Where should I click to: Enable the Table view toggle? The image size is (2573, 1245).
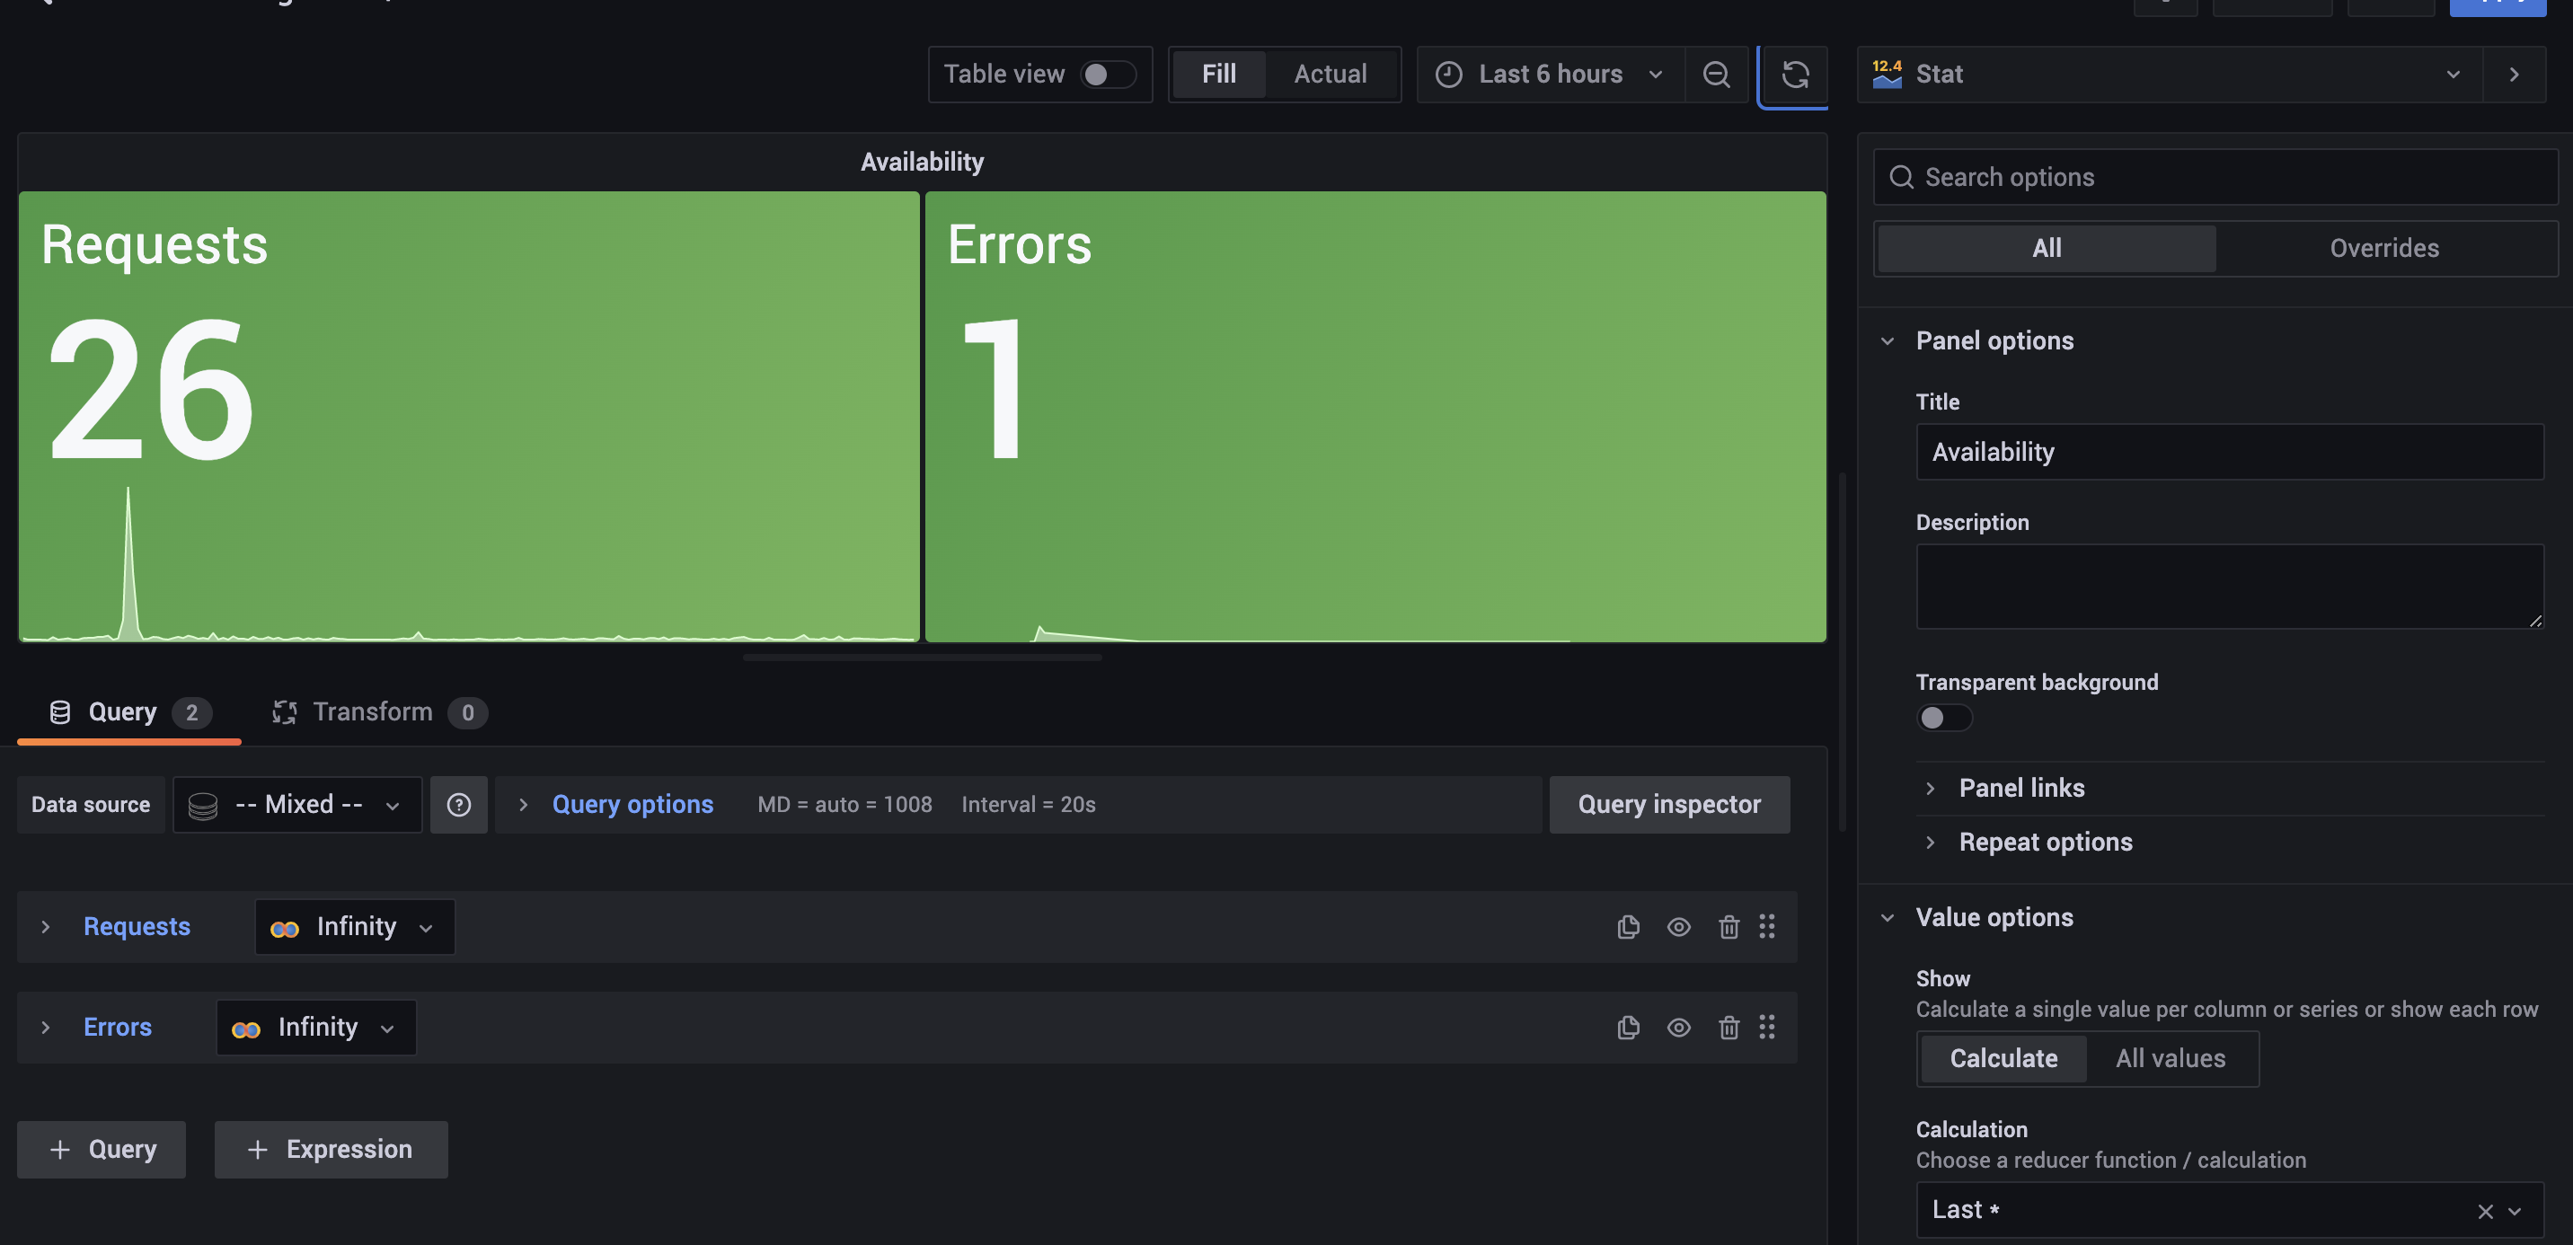click(x=1108, y=74)
